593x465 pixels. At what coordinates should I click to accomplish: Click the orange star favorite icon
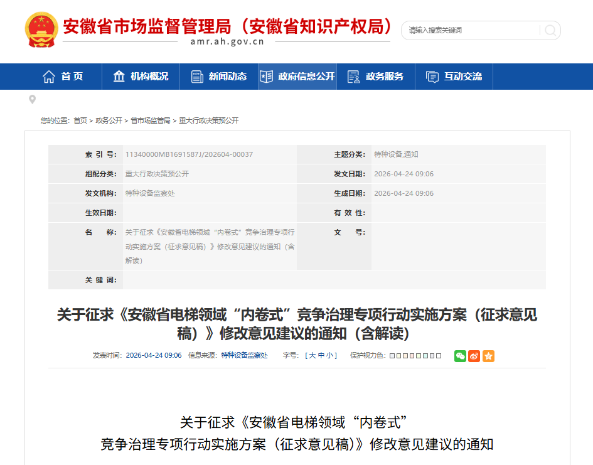[488, 356]
